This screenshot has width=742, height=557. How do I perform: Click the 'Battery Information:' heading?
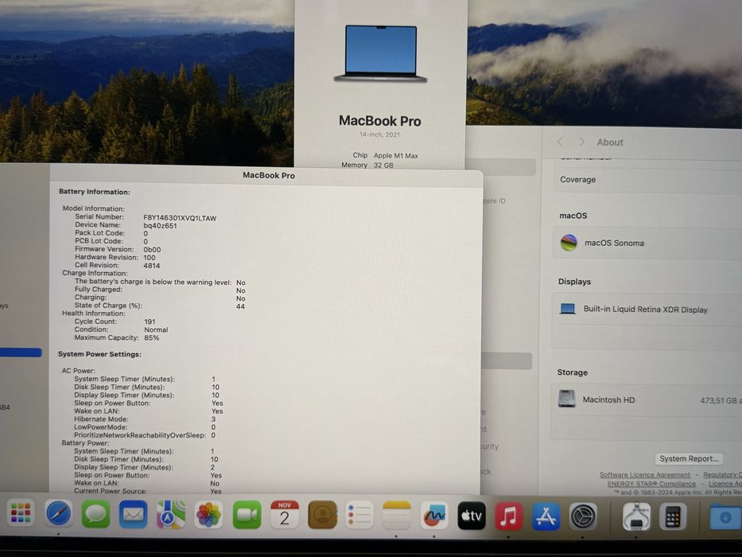pyautogui.click(x=94, y=192)
